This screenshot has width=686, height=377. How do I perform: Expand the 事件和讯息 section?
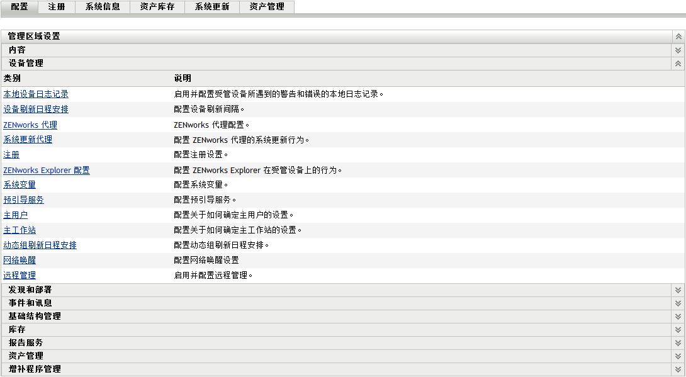click(677, 303)
